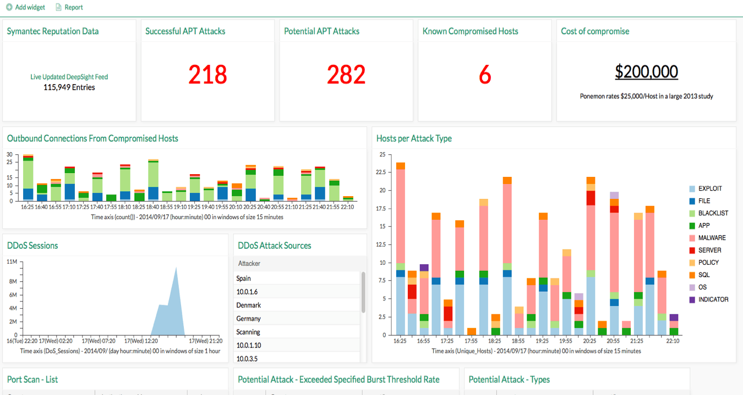Click the Add widget label
Screen dimensions: 743x395
31,7
